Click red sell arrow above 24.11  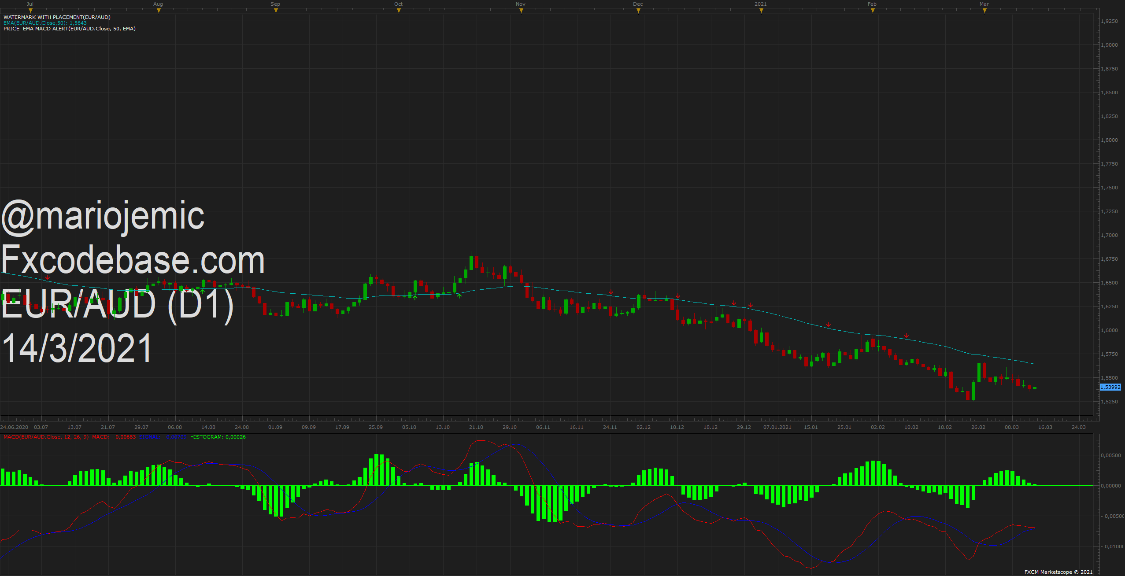[611, 292]
